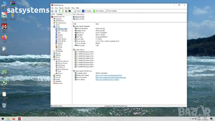215x121 pixels.
Task: Switch to the Menu tab in sidebar
Action: (x=53, y=14)
